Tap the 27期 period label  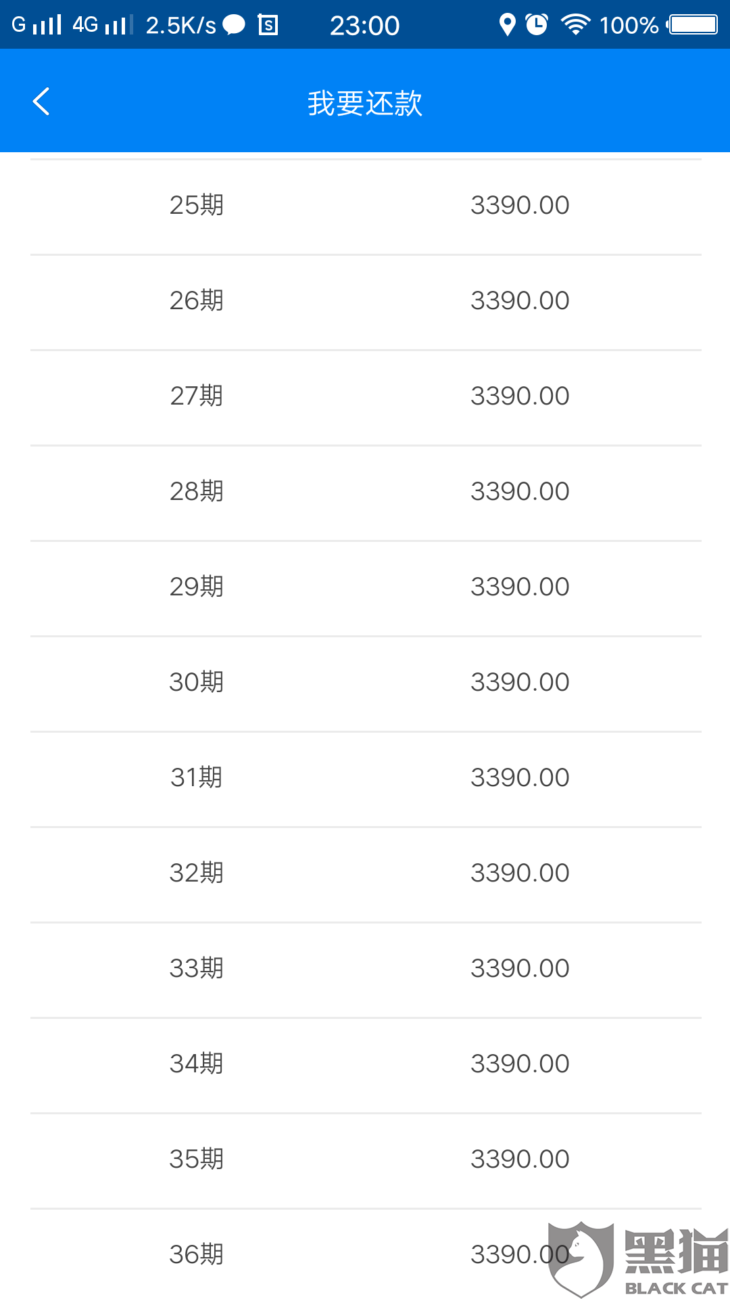coord(196,396)
